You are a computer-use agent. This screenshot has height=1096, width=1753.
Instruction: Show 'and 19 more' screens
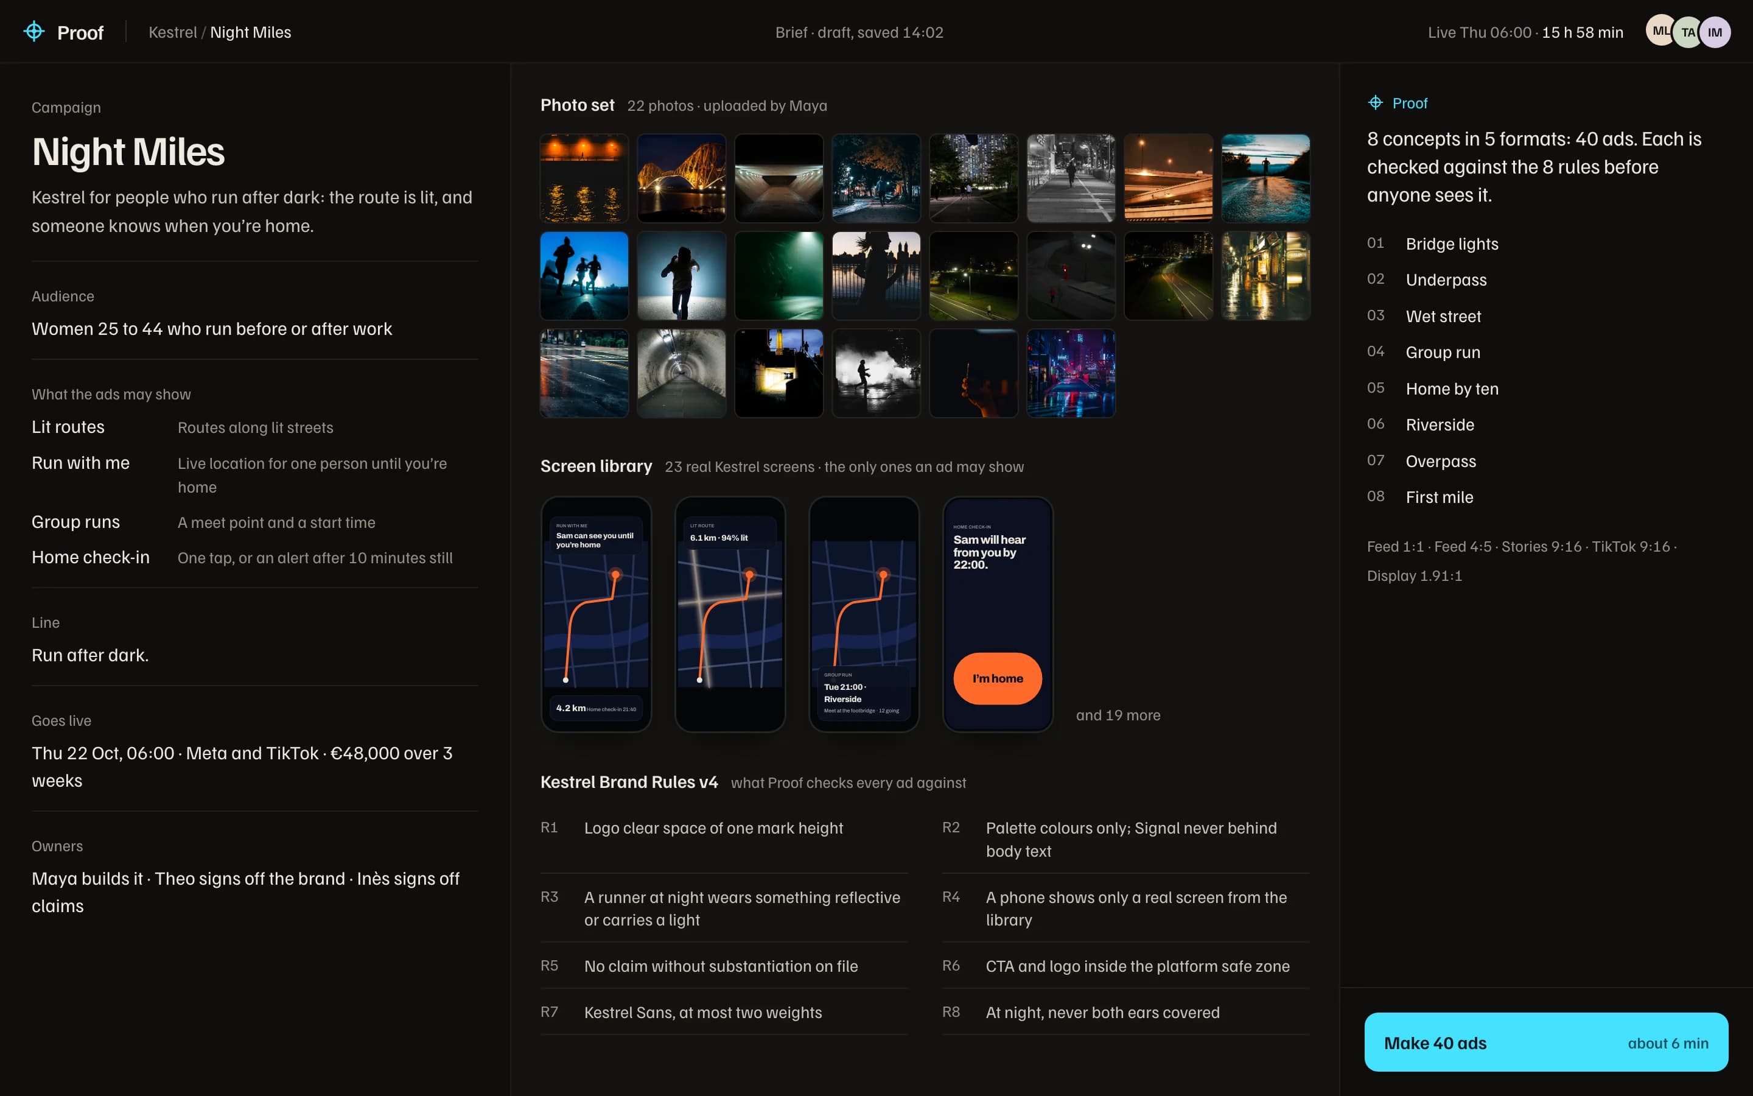[1118, 715]
